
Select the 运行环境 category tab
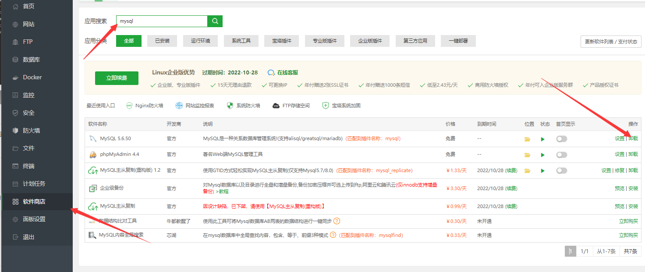200,41
